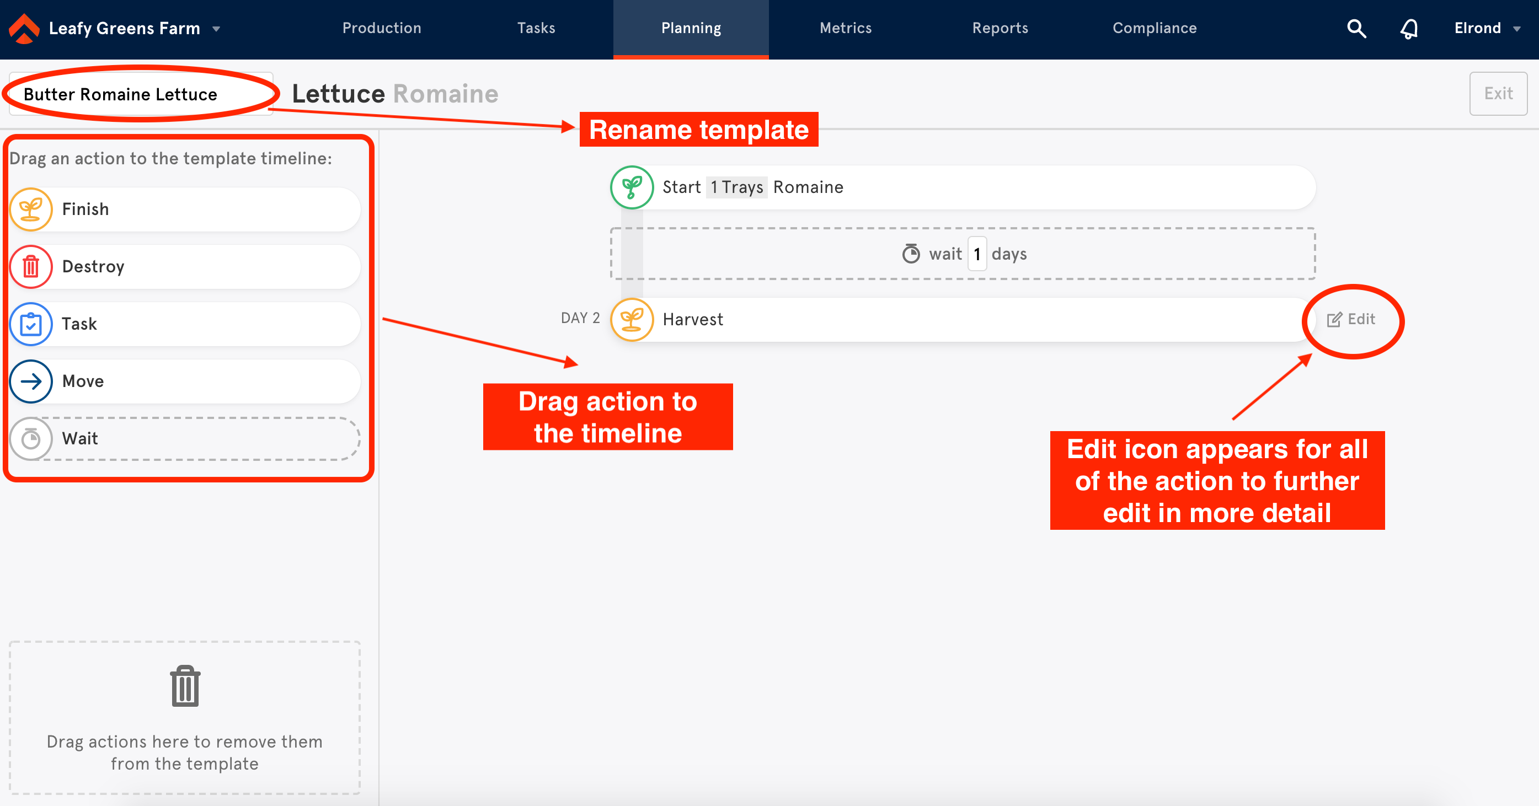
Task: Select the Finish action seedling icon
Action: [31, 209]
